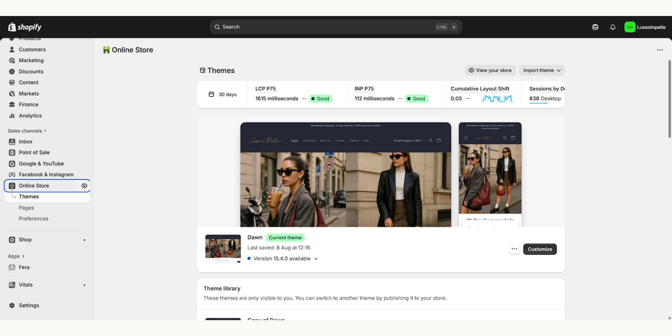Open the Lussoinpelle account menu
Image resolution: width=672 pixels, height=336 pixels.
pyautogui.click(x=645, y=27)
